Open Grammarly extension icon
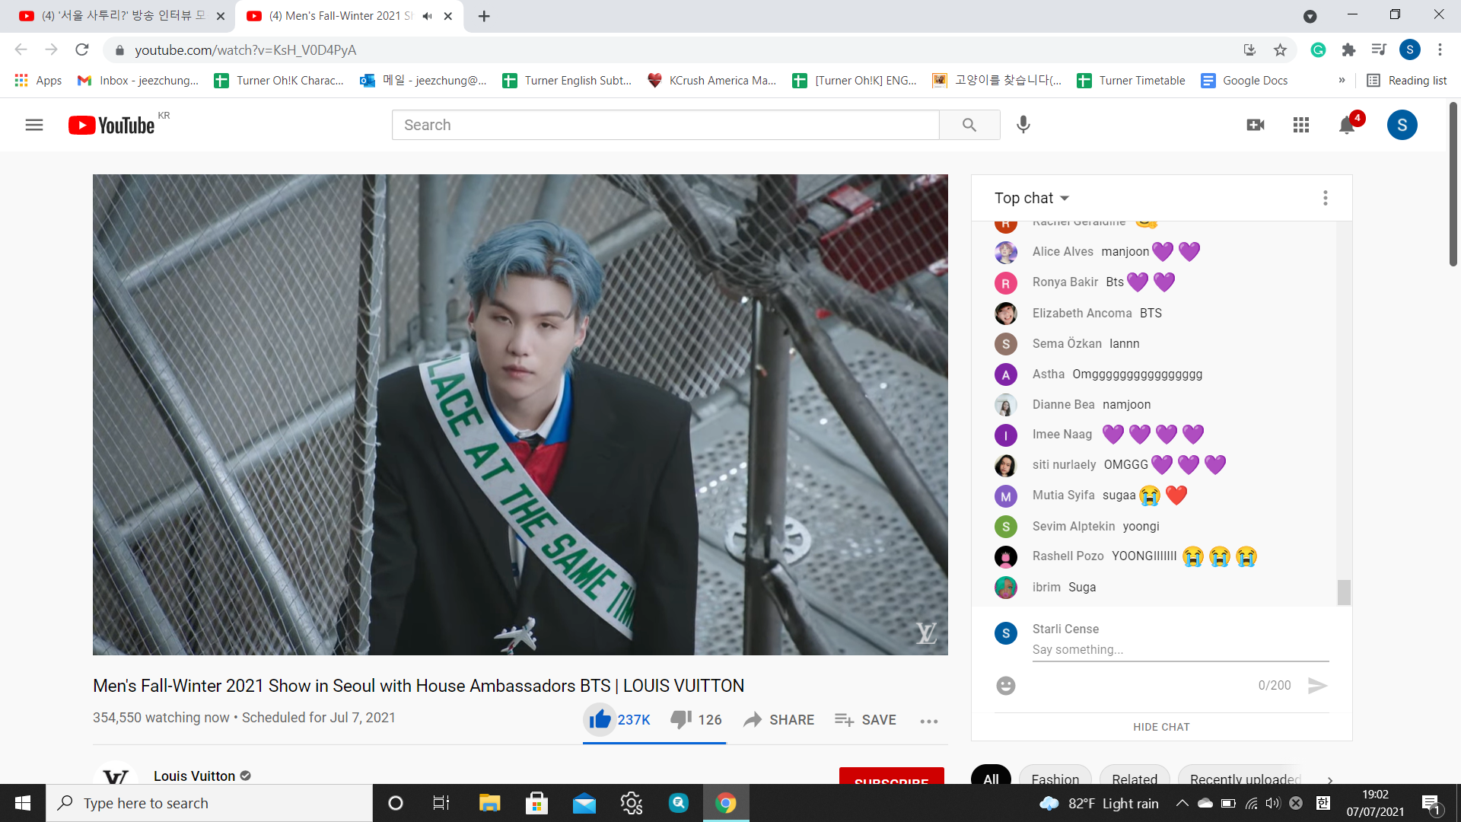The height and width of the screenshot is (822, 1461). pos(1318,49)
